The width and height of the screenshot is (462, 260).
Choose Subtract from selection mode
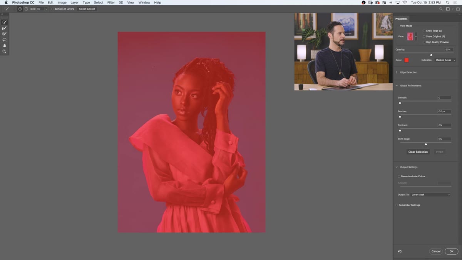26,9
